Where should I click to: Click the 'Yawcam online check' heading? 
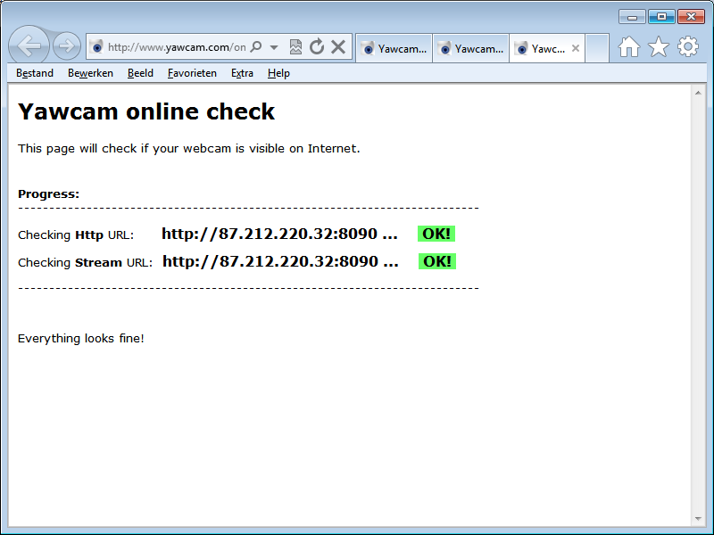pyautogui.click(x=146, y=111)
